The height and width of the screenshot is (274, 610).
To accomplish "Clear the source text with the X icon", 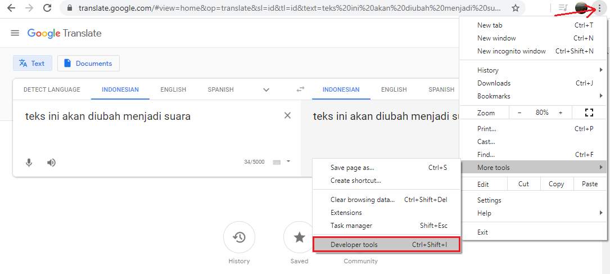I will (287, 115).
